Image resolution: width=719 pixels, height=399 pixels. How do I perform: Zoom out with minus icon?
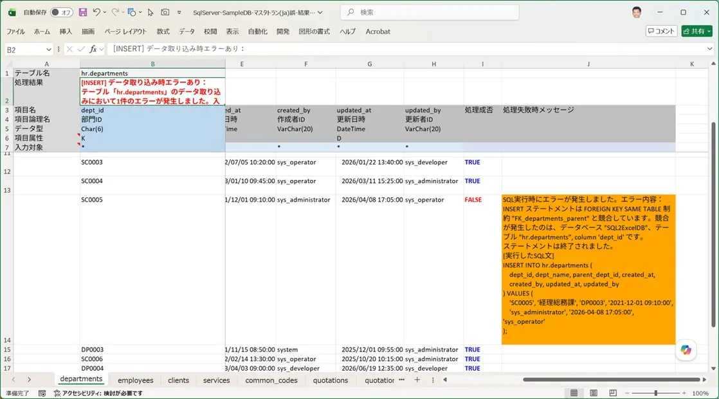[627, 393]
